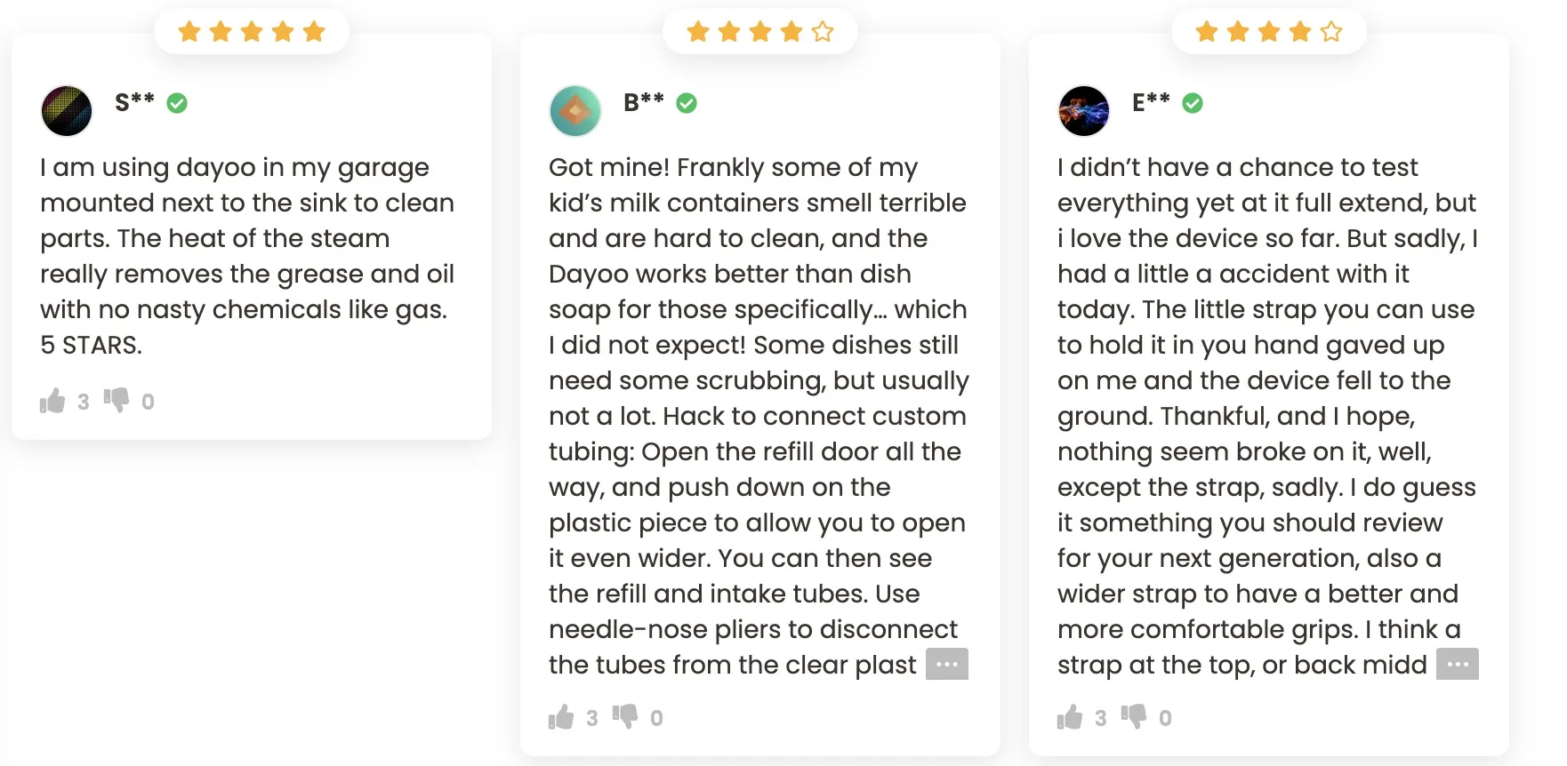
Task: Expand the truncated B** review text
Action: click(x=946, y=664)
